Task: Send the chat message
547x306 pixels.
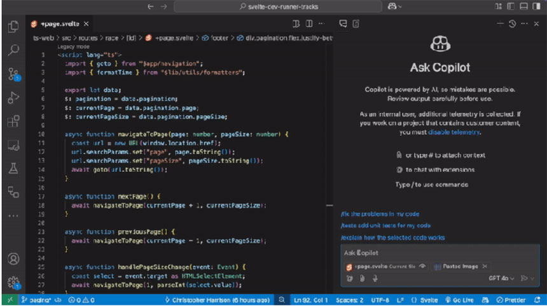Action: 523,278
